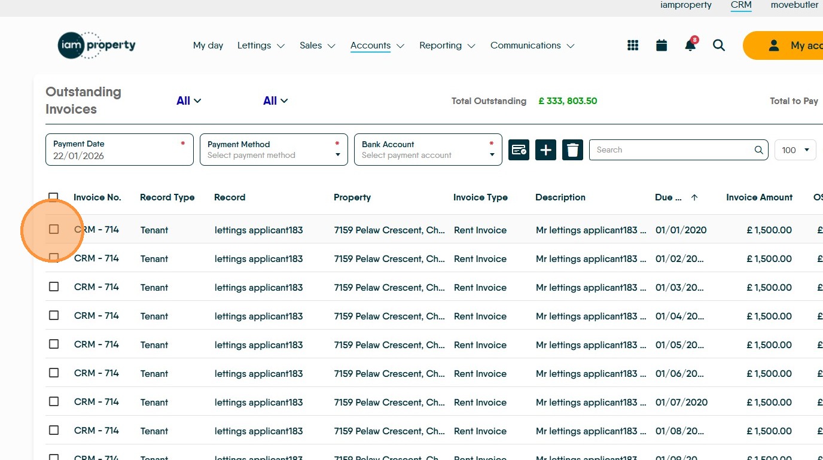
Task: Open the Lettings menu
Action: [261, 45]
